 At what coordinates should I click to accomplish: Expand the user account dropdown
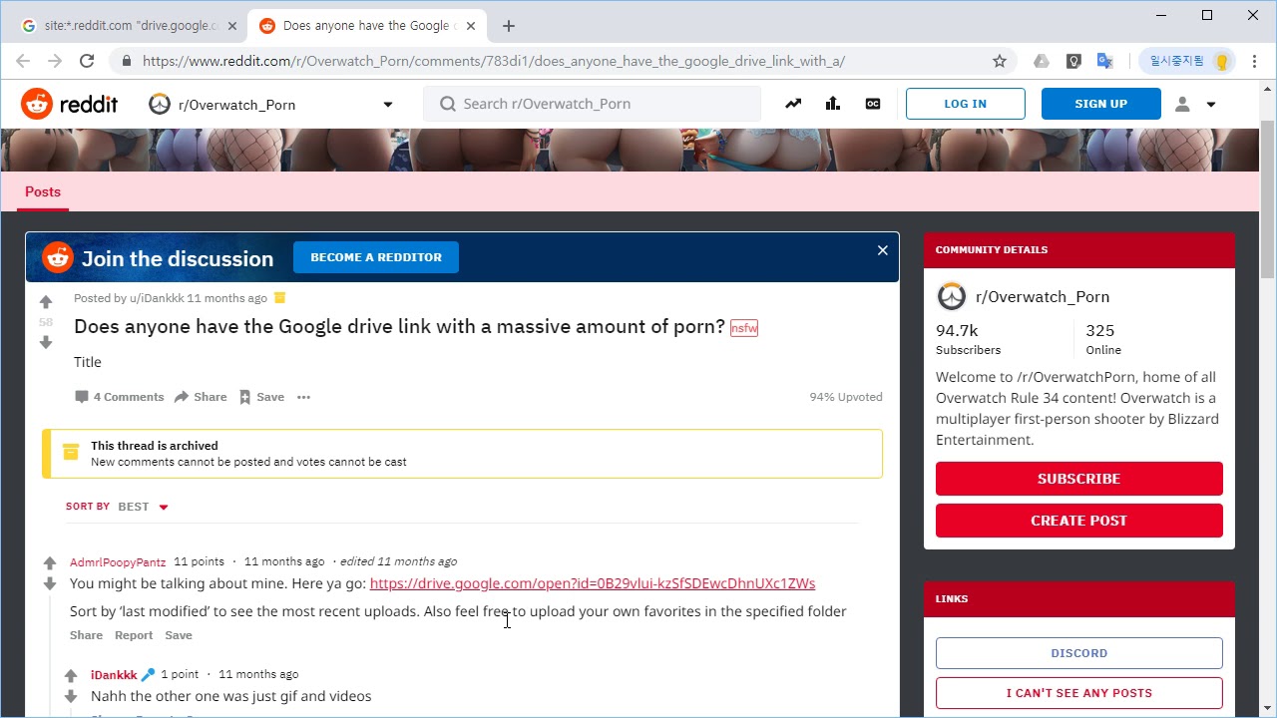click(x=1195, y=104)
